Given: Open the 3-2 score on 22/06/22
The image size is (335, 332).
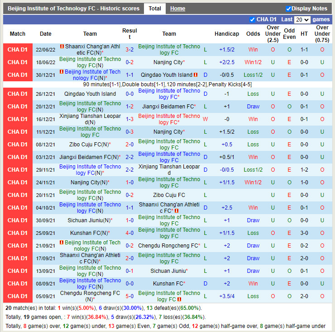Looking at the screenshot, I should point(129,50).
